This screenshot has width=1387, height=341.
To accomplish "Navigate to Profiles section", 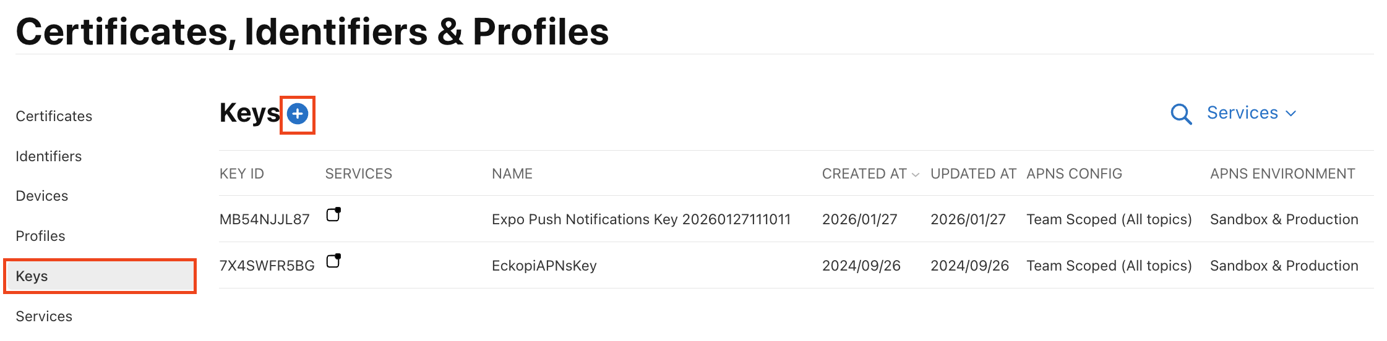I will (x=40, y=236).
